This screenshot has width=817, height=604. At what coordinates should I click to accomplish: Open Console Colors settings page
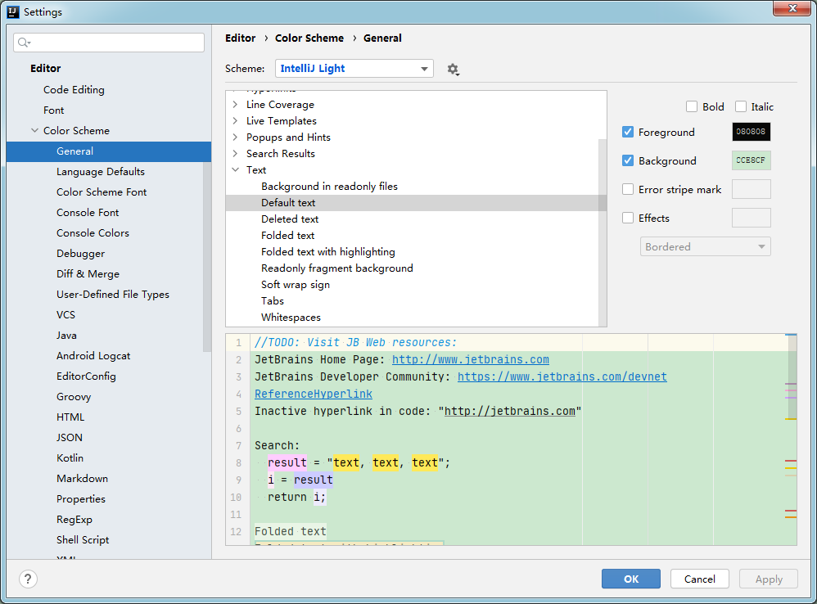(x=93, y=233)
